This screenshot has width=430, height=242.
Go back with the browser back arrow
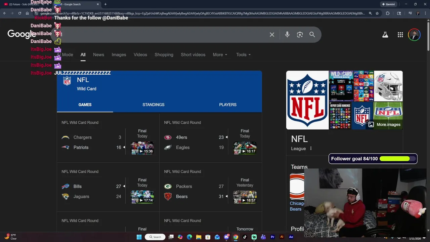click(4, 13)
